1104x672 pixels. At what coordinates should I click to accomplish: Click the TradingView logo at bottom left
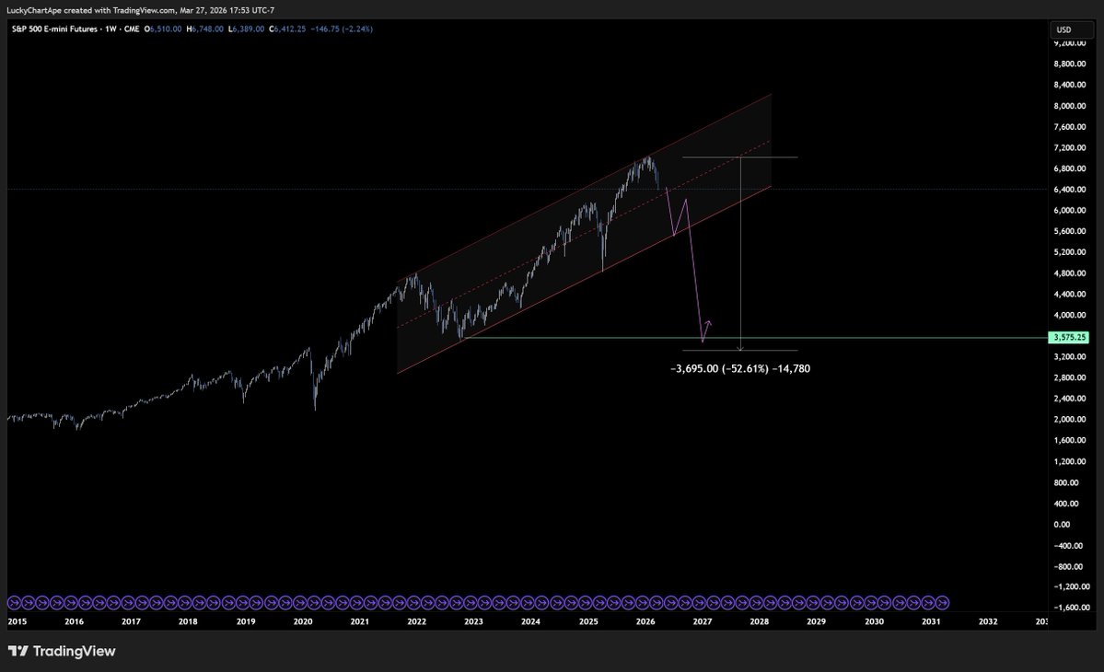tap(62, 651)
